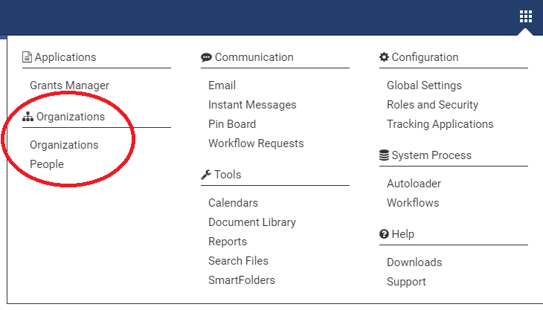Launch the Autoloader
Viewport: 543px width, 310px height.
[x=414, y=184]
